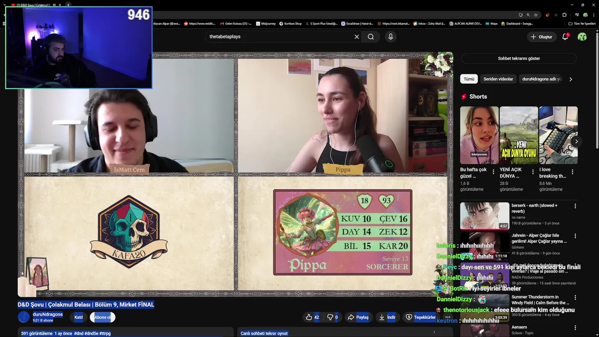Select the Seriden videolar chip
Screen dimensions: 599x337
(498, 79)
